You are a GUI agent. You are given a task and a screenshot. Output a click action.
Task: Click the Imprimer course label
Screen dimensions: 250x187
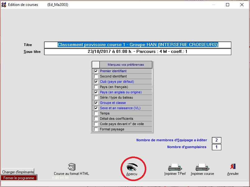(x=202, y=174)
